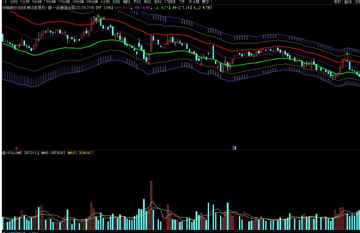
Task: Click the 叠加 overlay button
Action: pos(348,2)
